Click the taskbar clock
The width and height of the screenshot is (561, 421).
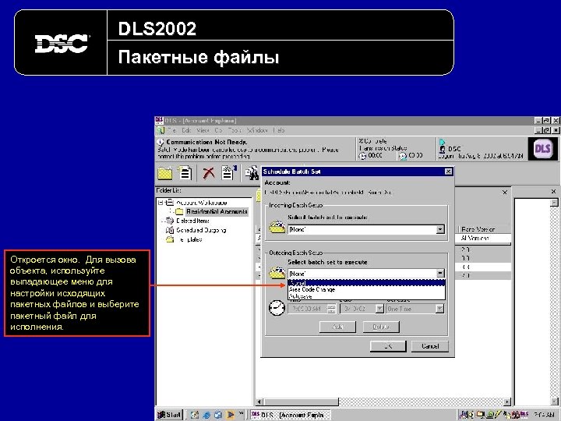(544, 415)
